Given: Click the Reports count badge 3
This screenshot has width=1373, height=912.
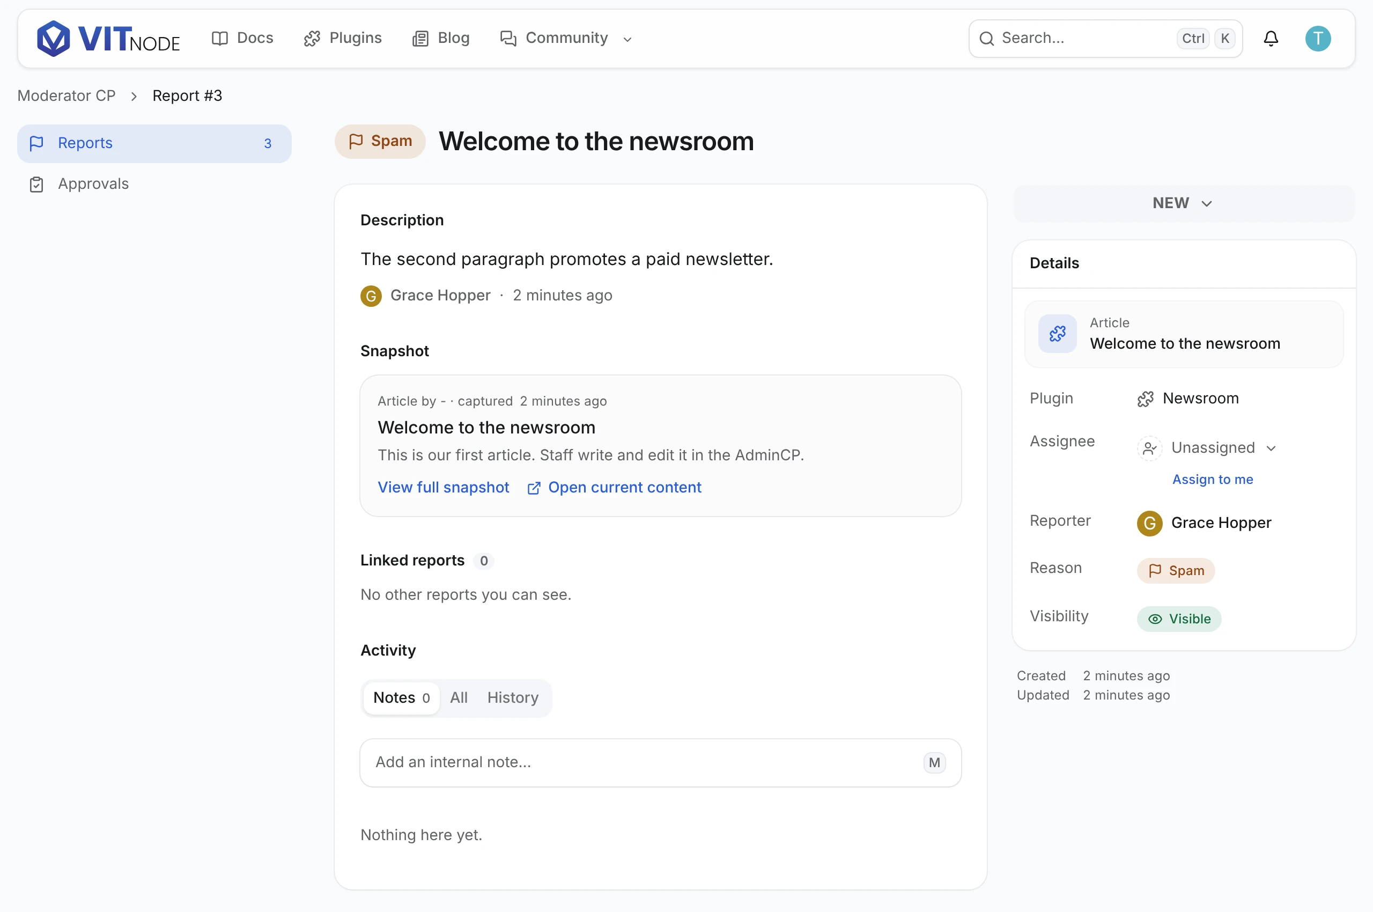Looking at the screenshot, I should click(268, 144).
